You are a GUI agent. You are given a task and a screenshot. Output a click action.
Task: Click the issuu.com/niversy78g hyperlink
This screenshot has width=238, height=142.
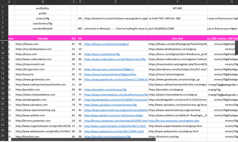(102, 54)
